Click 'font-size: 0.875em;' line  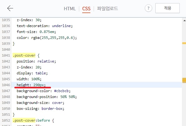pyautogui.click(x=36, y=32)
